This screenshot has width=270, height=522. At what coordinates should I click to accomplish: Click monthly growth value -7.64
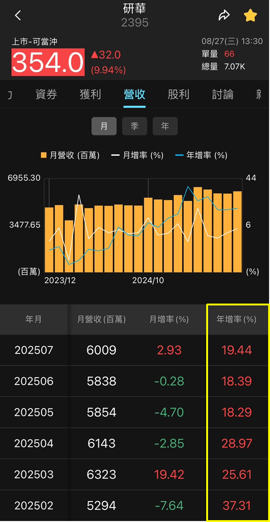tap(169, 506)
